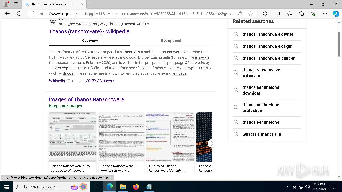This screenshot has width=342, height=192.
Task: Follow the encrypting link in summary
Action: [x=65, y=68]
